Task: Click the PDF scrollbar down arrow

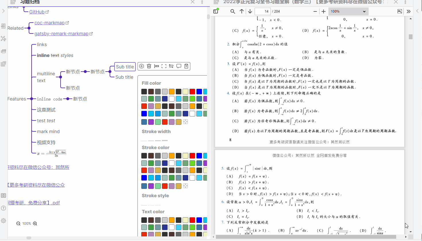Action: pos(411,232)
